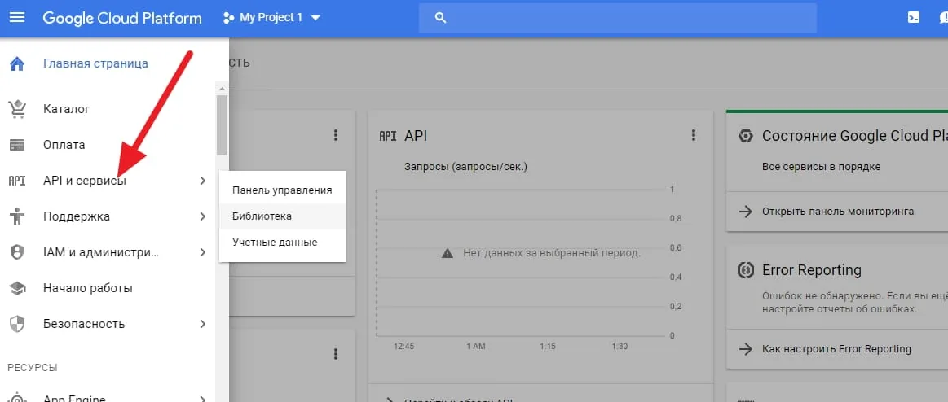This screenshot has width=948, height=402.
Task: Choose Библиотека from submenu
Action: [282, 216]
